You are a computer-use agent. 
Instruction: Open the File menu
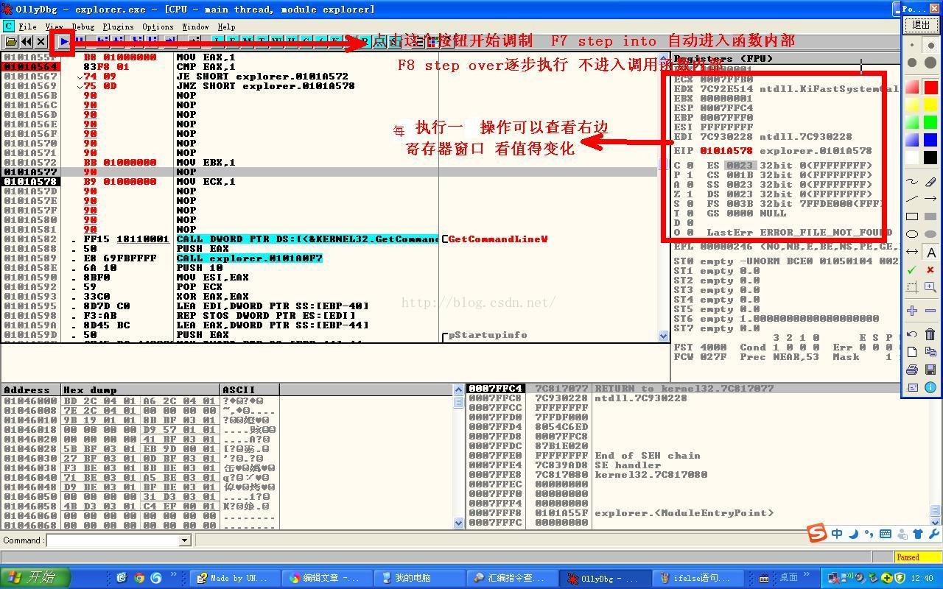27,27
